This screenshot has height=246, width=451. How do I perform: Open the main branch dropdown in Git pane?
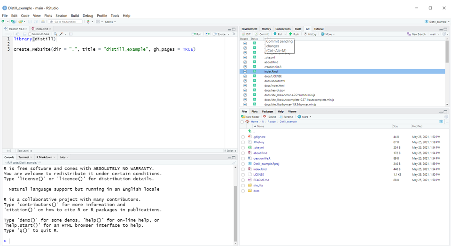coord(434,34)
